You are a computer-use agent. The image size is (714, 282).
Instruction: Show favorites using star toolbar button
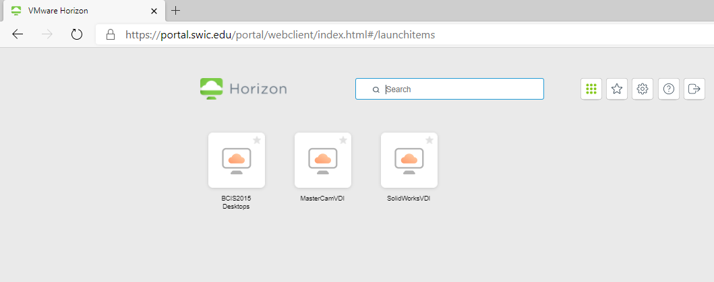617,89
